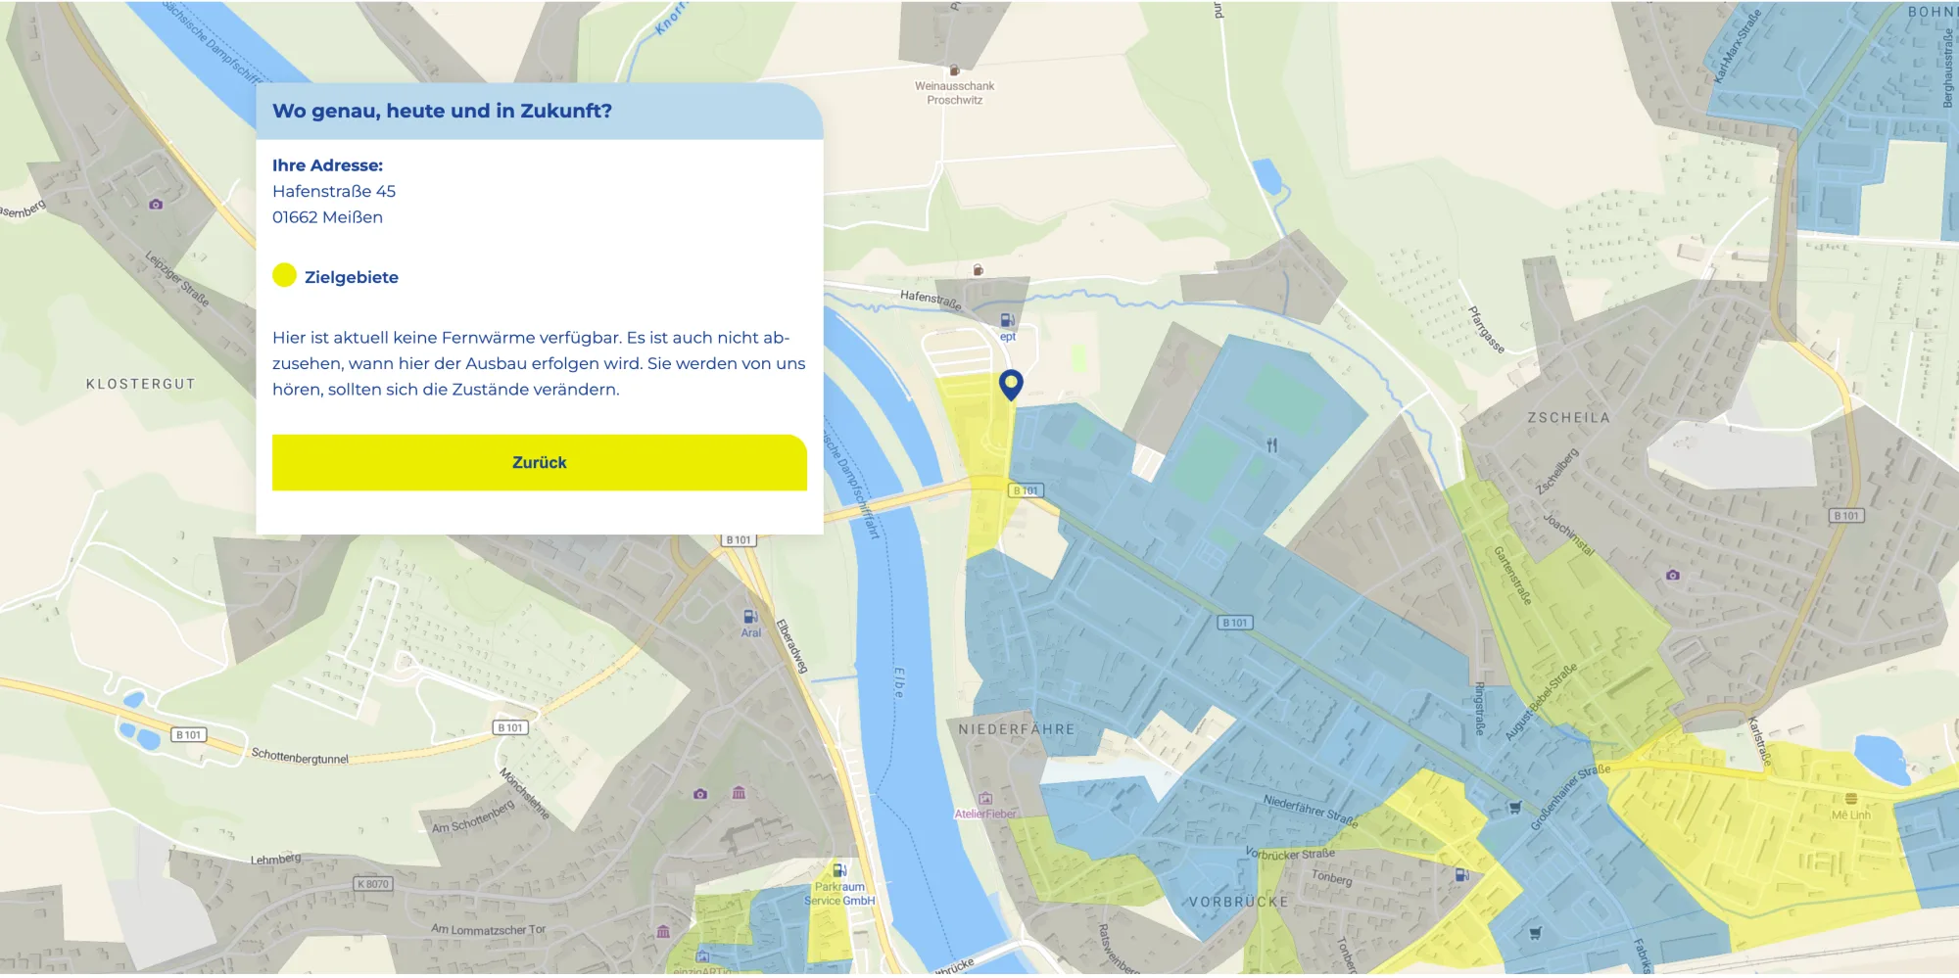The image size is (1959, 978).
Task: Click the yellow Zurück button
Action: click(539, 462)
